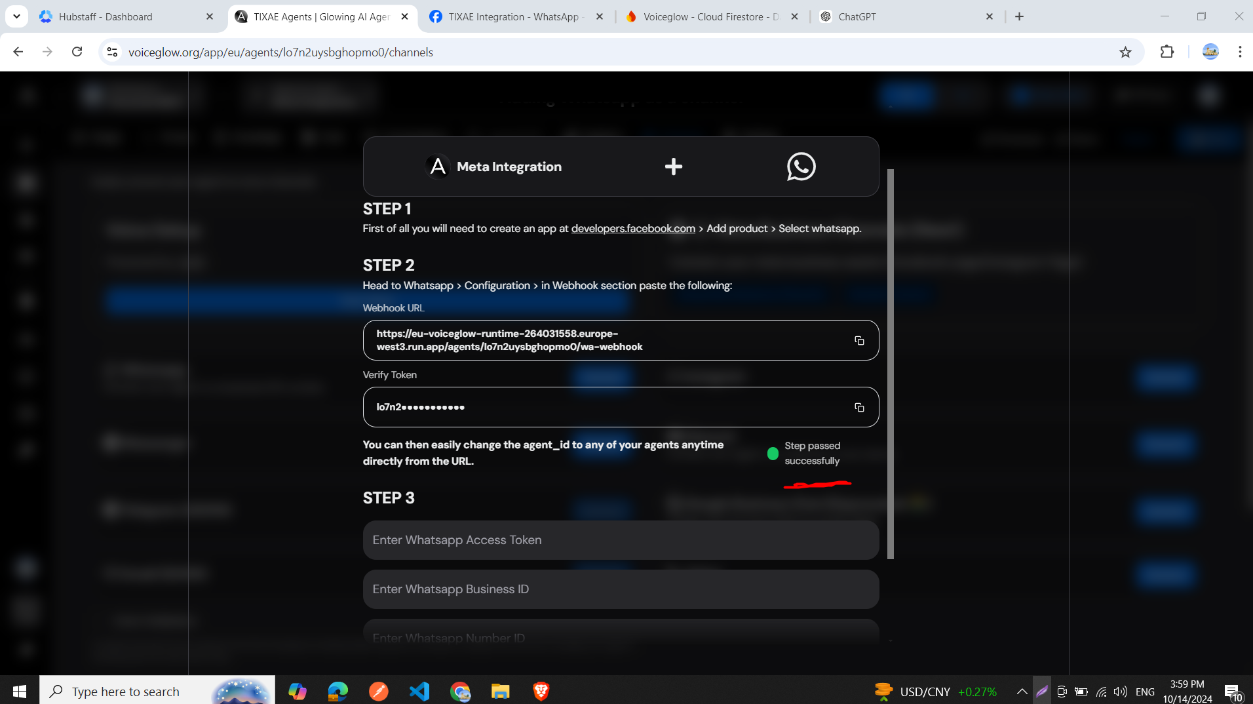Open a new browser tab
1253x704 pixels.
(1019, 16)
